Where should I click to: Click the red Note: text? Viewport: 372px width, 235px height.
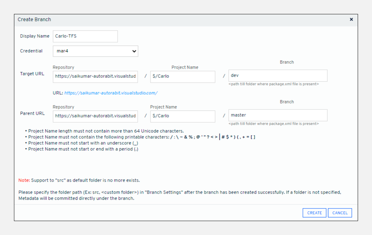(x=24, y=181)
